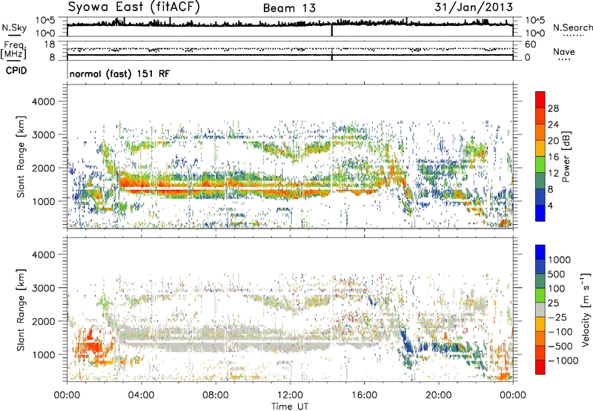Select the 3000 km tick of power panel

pos(43,135)
